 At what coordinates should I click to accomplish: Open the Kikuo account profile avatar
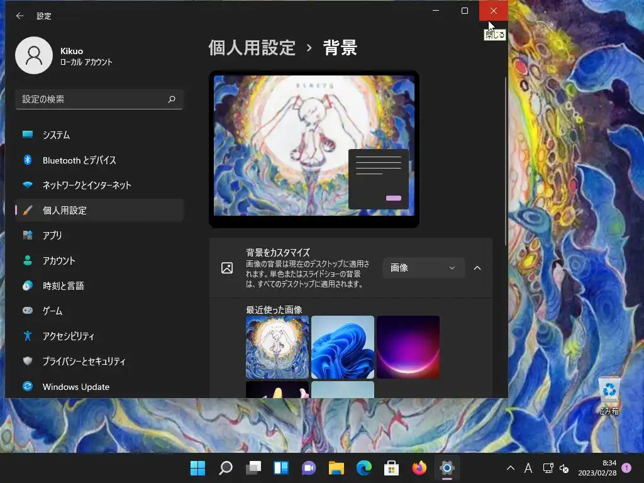pyautogui.click(x=34, y=55)
